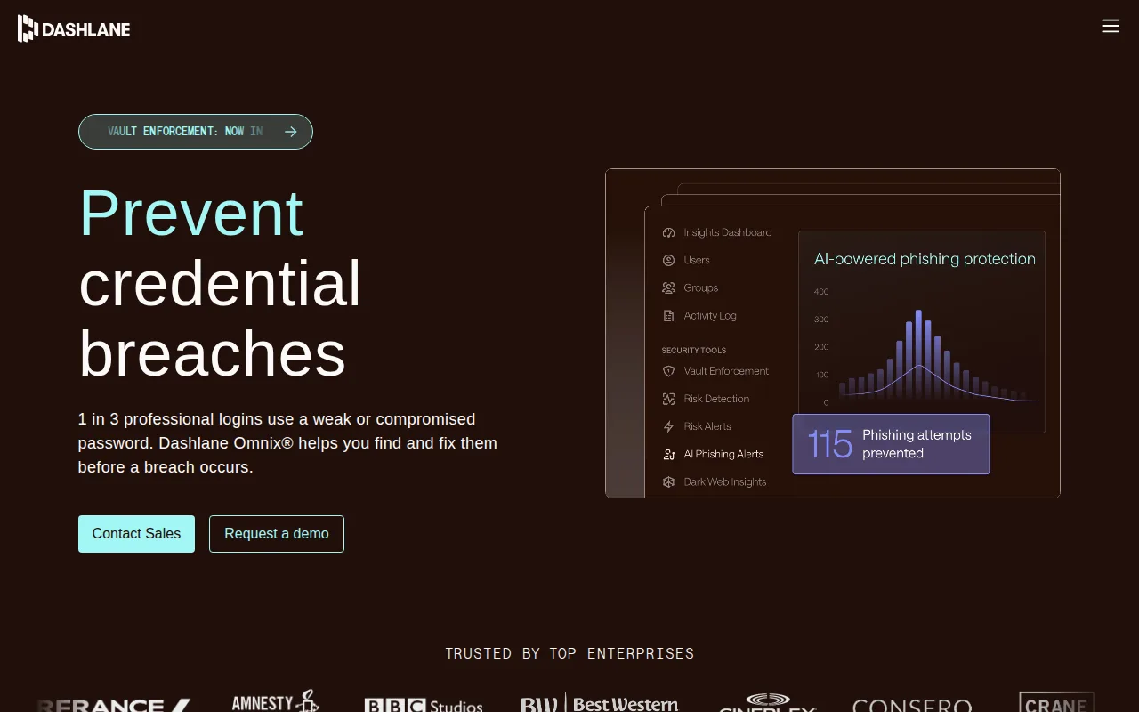1139x712 pixels.
Task: Select the Insights Dashboard label
Action: [728, 232]
